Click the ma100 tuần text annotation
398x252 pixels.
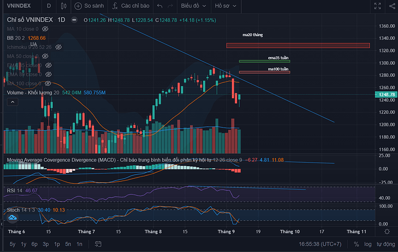click(x=278, y=69)
